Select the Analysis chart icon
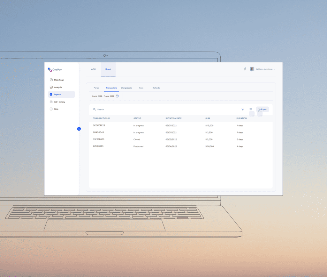 (51, 87)
